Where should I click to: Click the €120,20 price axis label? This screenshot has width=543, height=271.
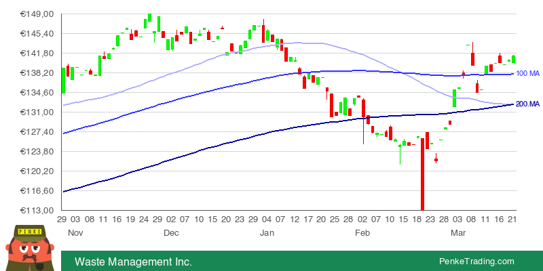tap(37, 171)
